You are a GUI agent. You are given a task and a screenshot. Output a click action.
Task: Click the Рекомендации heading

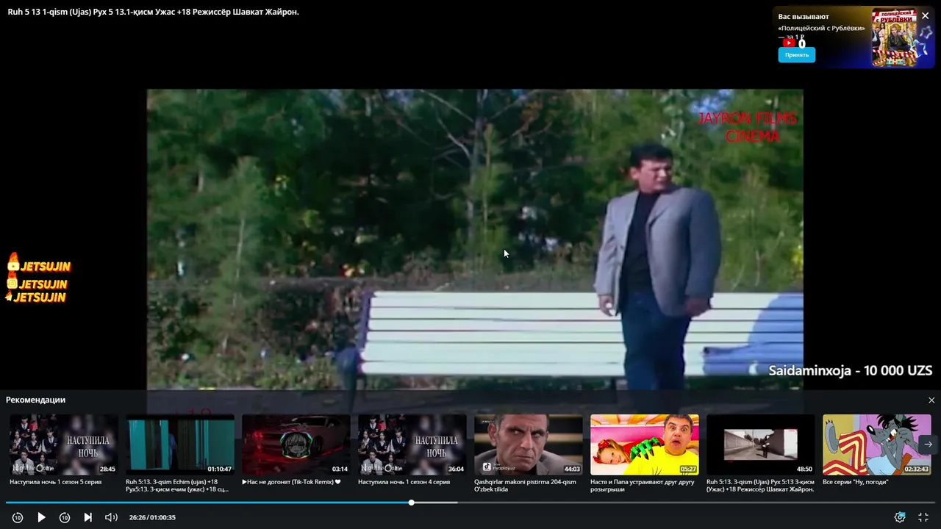coord(35,400)
